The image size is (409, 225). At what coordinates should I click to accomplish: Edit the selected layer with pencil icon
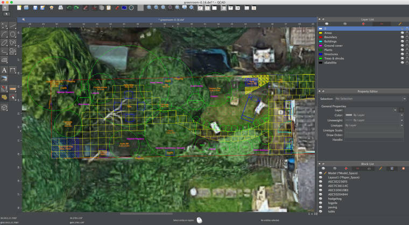(x=400, y=24)
